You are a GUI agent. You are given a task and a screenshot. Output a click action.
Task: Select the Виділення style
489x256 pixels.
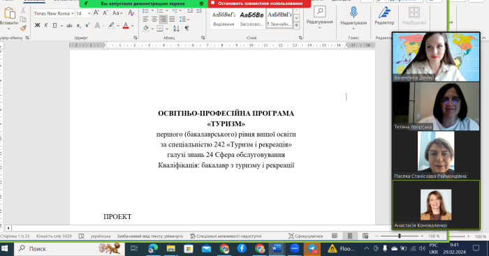click(224, 19)
